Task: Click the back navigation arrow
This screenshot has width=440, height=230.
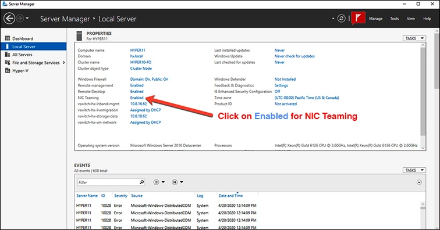Action: click(x=9, y=19)
